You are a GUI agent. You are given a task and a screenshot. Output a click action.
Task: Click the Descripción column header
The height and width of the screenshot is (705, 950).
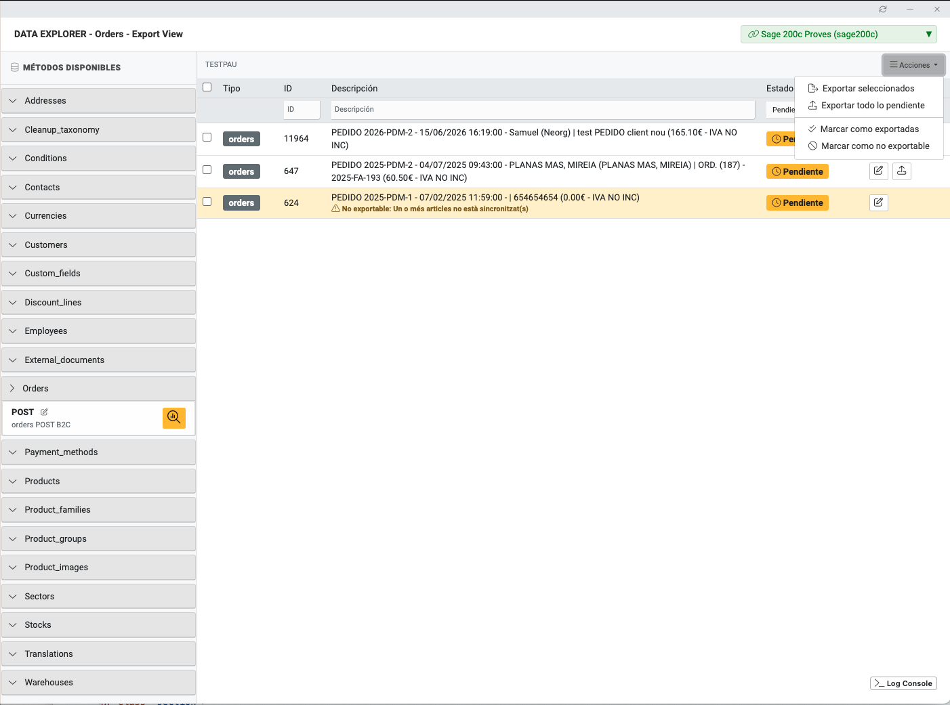tap(354, 88)
